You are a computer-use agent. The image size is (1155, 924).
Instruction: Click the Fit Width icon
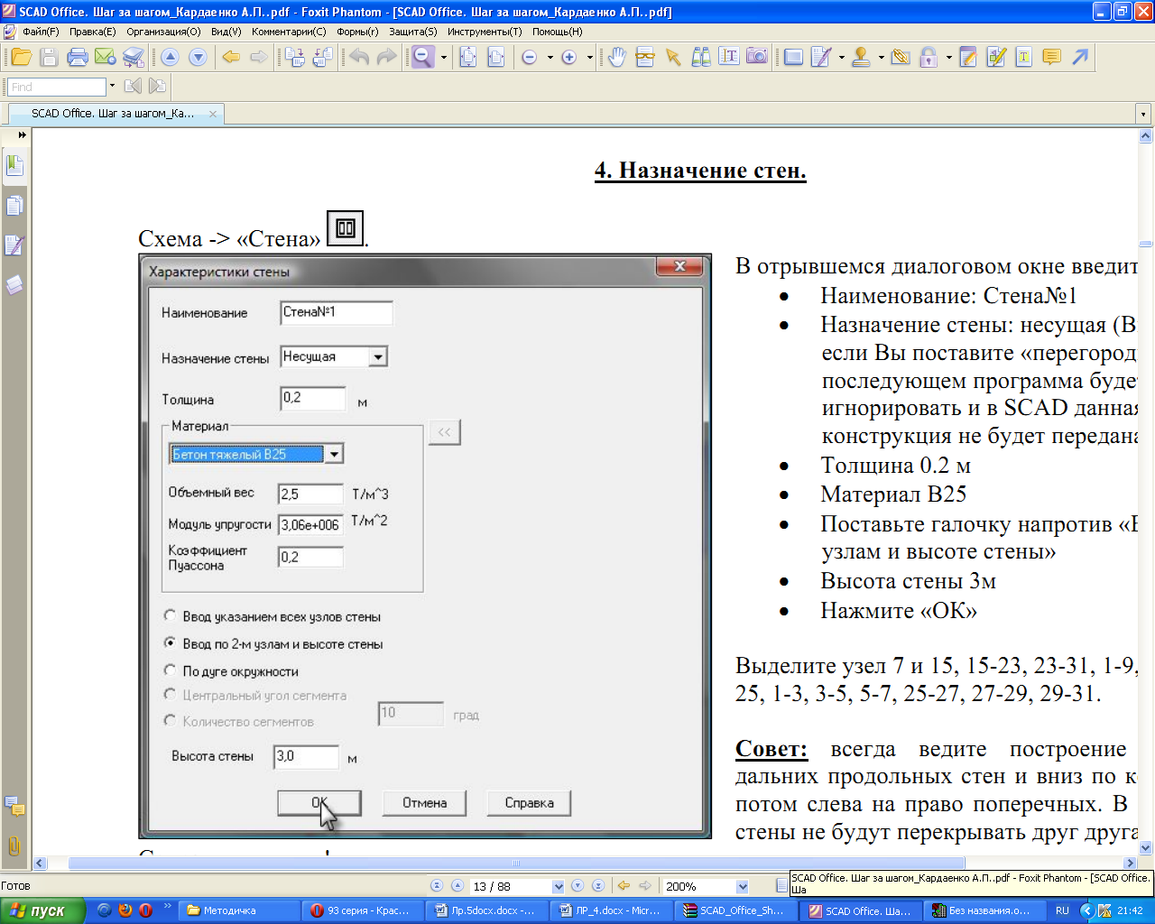(495, 58)
